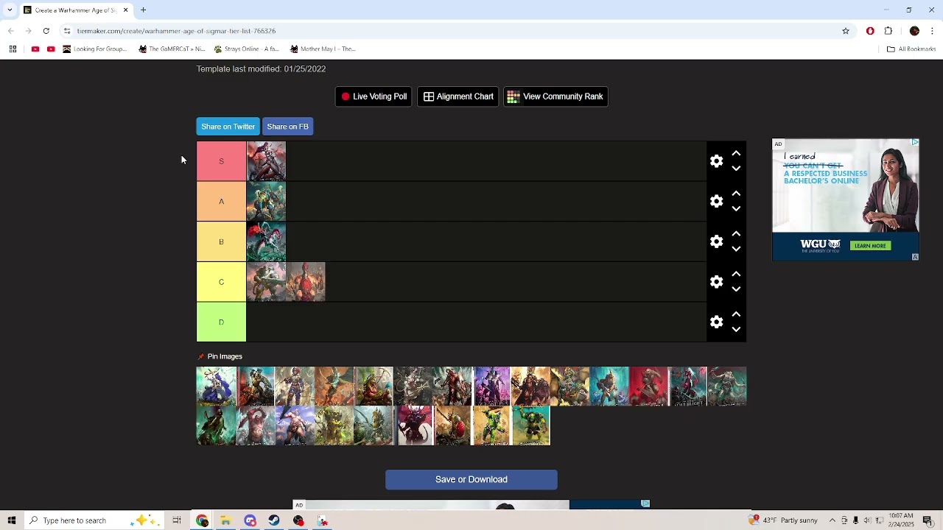Move C tier row down with arrow

click(x=736, y=289)
